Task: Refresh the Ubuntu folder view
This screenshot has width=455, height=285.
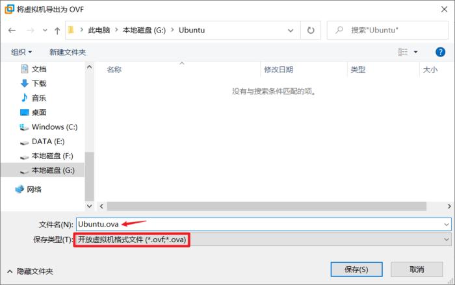Action: click(311, 30)
